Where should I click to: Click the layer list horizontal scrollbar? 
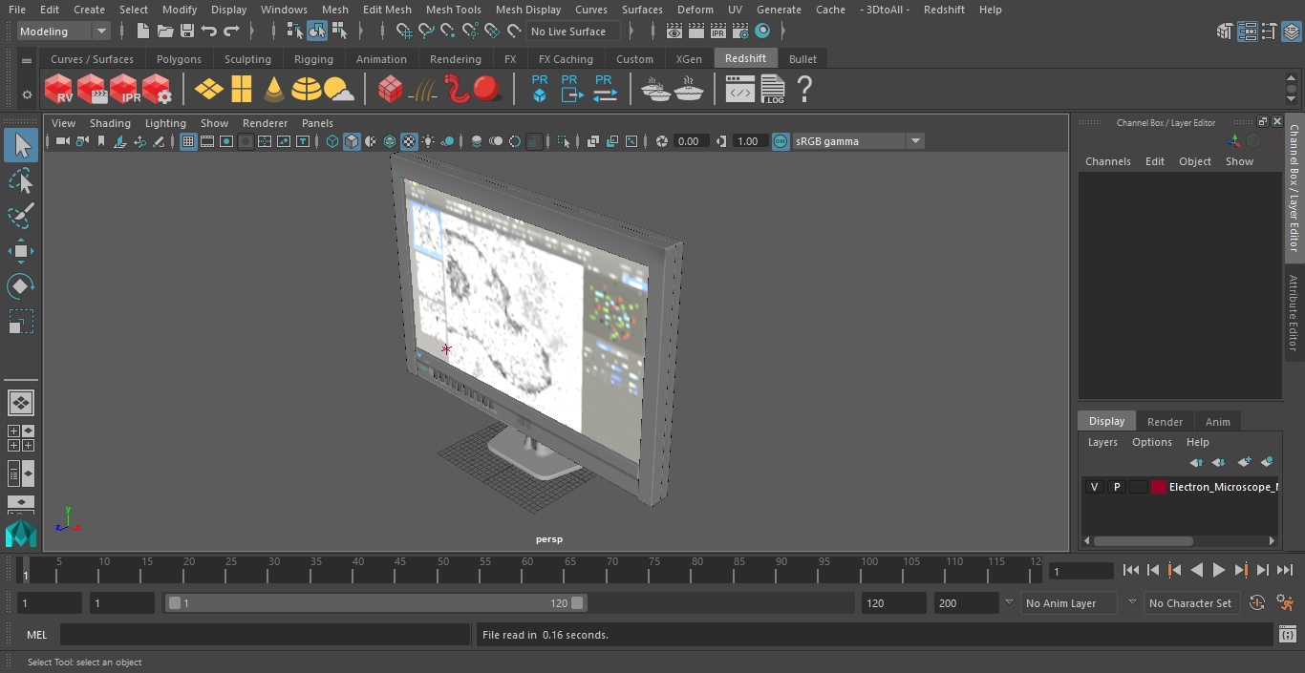[1143, 540]
